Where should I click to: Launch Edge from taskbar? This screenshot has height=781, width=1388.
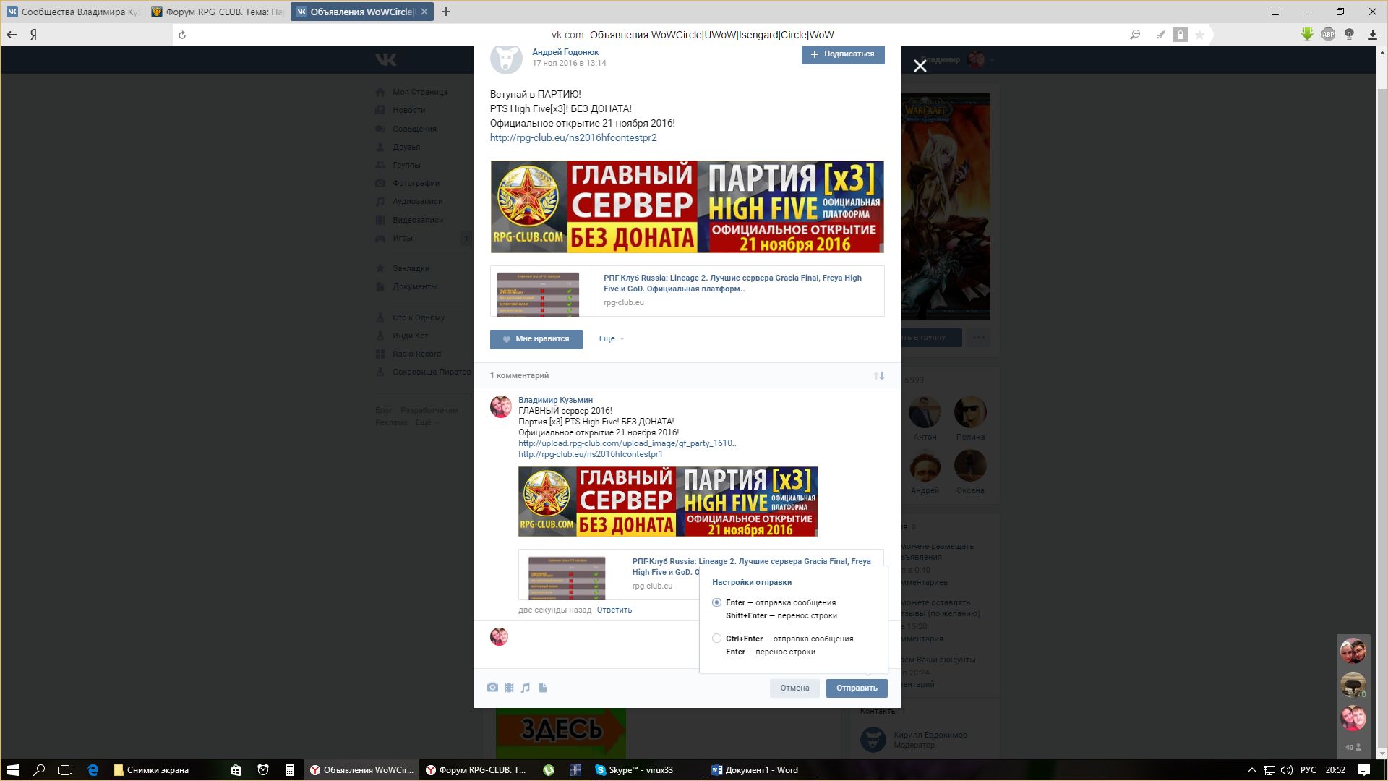coord(93,770)
